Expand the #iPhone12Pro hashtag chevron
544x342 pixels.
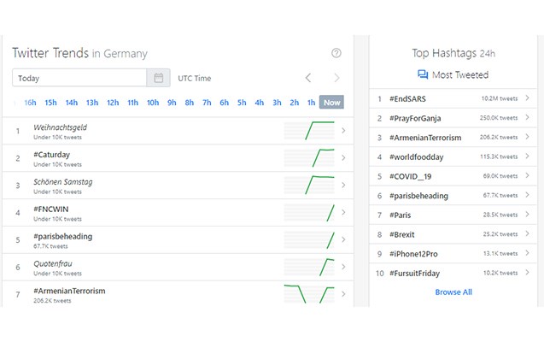tap(527, 253)
